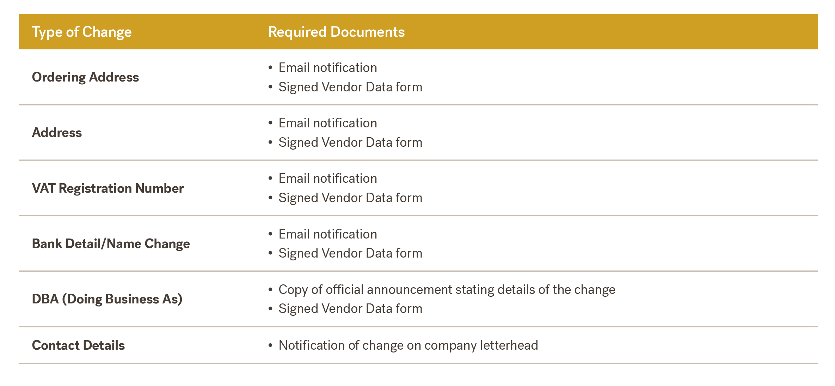The height and width of the screenshot is (386, 835).
Task: Select "Email notification" for VAT Registration Number
Action: [327, 179]
